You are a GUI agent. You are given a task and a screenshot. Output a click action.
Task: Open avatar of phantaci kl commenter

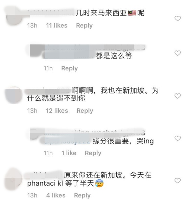[14, 179]
